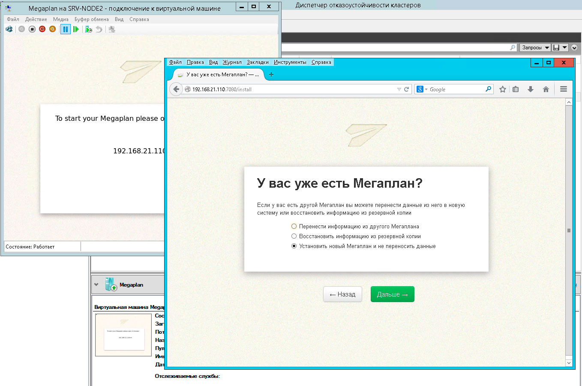Click the magnifier icon in the cluster manager search

pyautogui.click(x=513, y=48)
